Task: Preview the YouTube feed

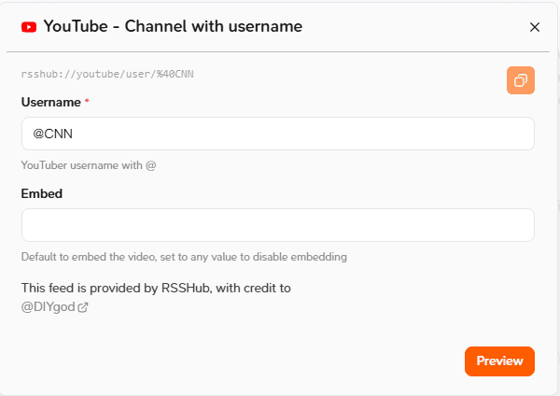Action: click(499, 361)
